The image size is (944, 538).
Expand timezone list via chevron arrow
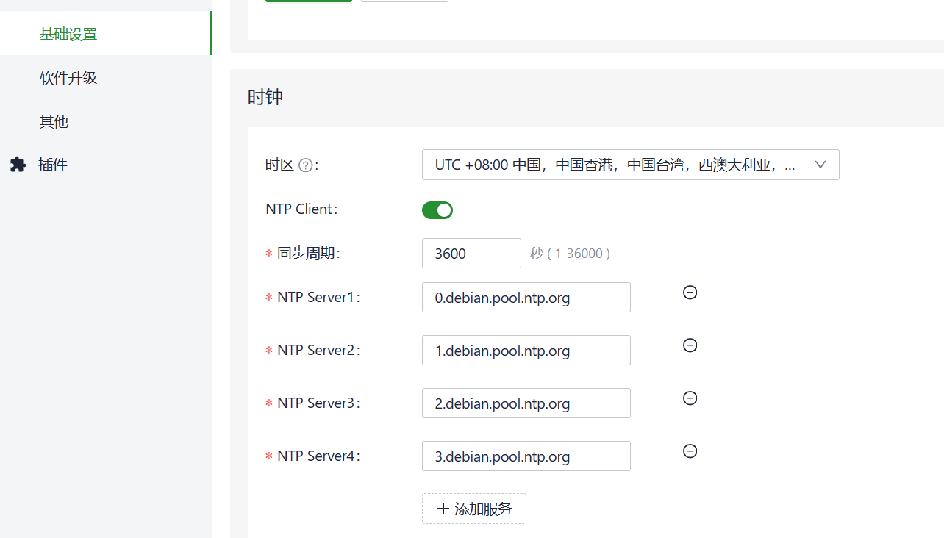(821, 165)
